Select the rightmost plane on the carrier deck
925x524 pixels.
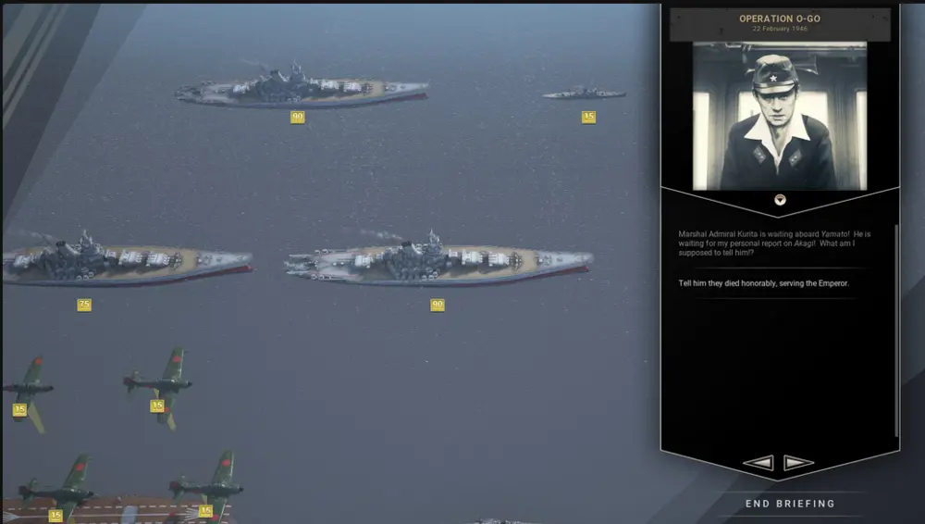[x=207, y=486]
